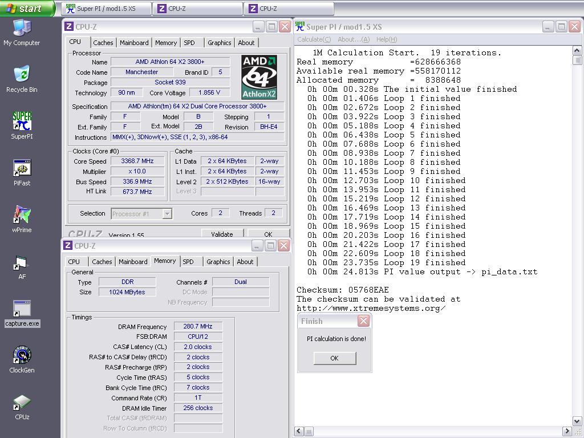Launch PiFast desktop shortcut

(x=22, y=172)
